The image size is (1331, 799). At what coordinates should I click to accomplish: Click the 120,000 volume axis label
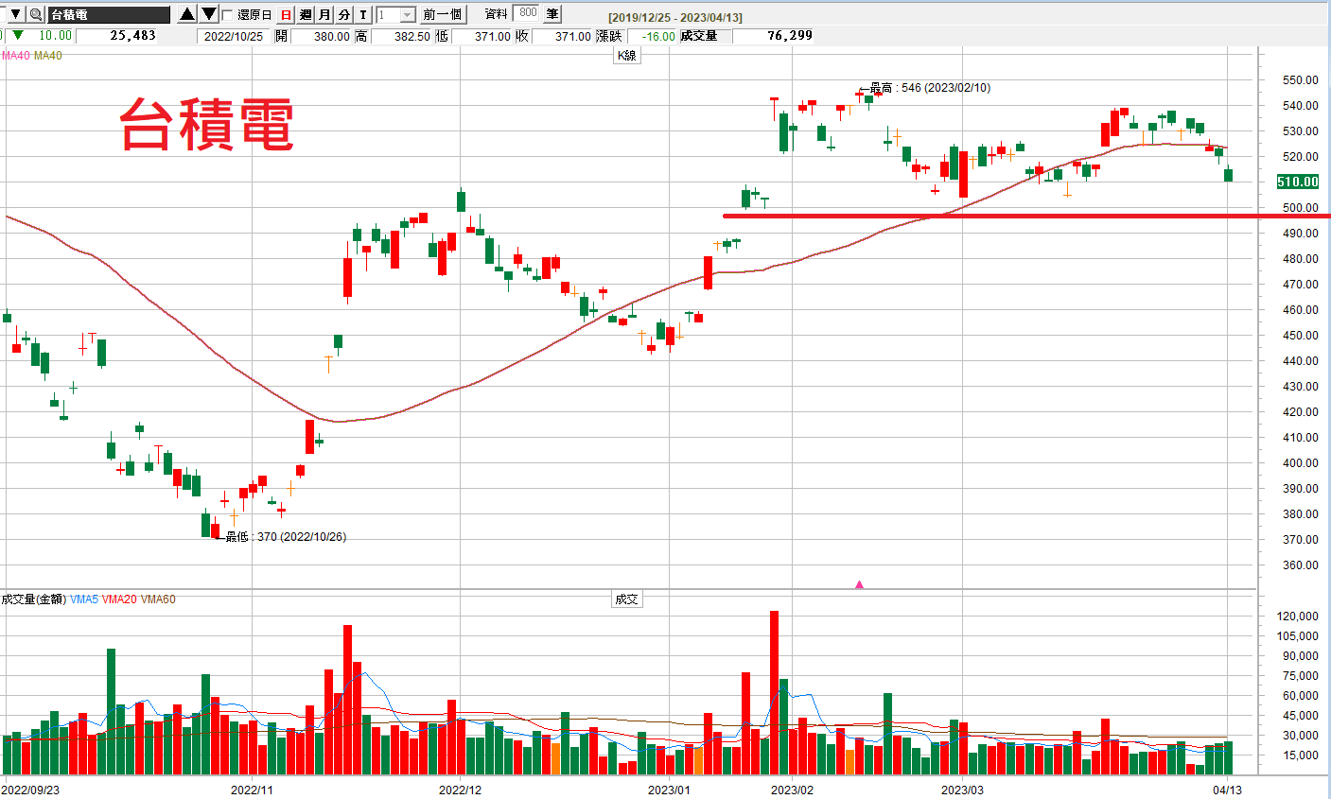tap(1298, 617)
